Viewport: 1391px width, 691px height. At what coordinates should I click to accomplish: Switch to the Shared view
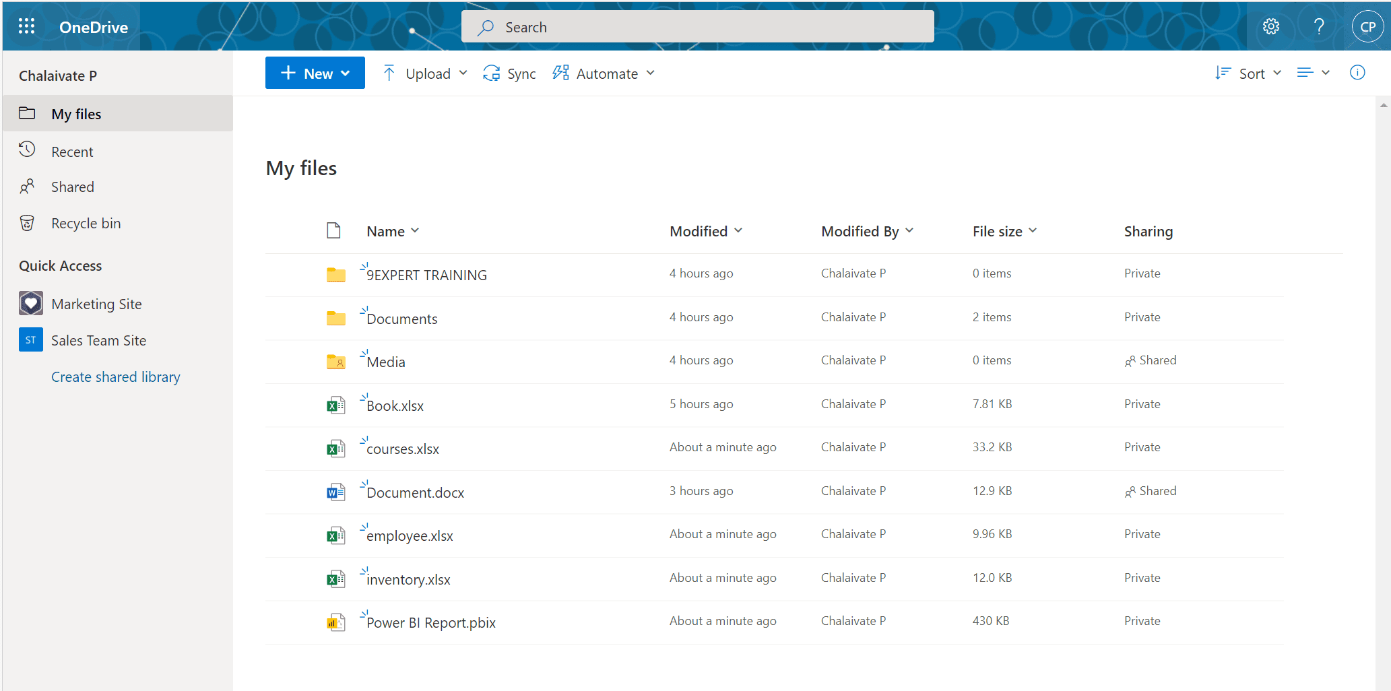click(x=73, y=187)
